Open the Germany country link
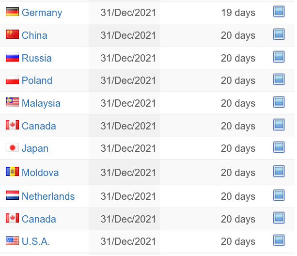 (42, 13)
